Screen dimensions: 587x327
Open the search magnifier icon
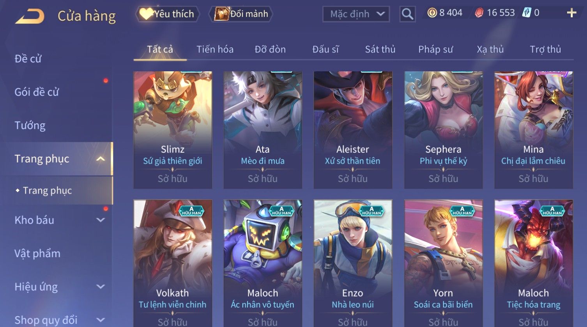coord(407,14)
